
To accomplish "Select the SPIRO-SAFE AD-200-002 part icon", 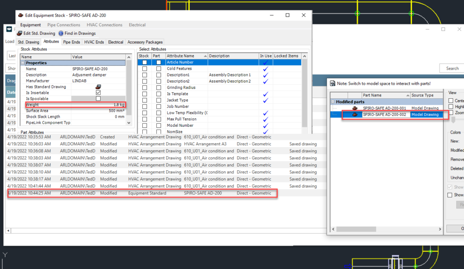I will [x=354, y=115].
